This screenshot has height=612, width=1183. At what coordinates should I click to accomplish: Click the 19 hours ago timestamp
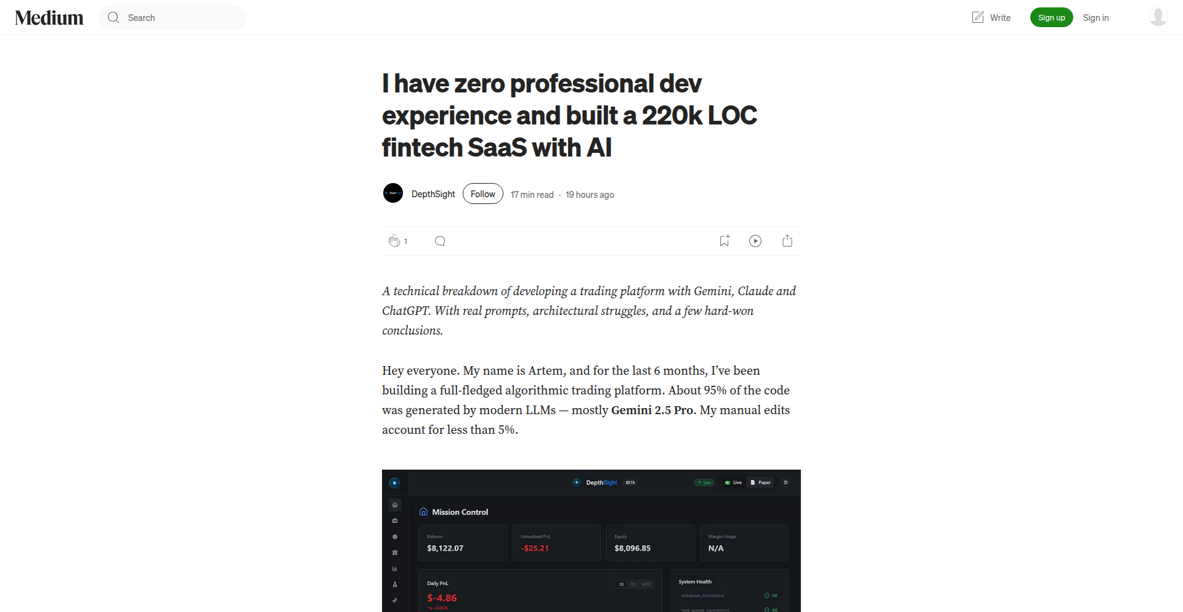click(590, 195)
